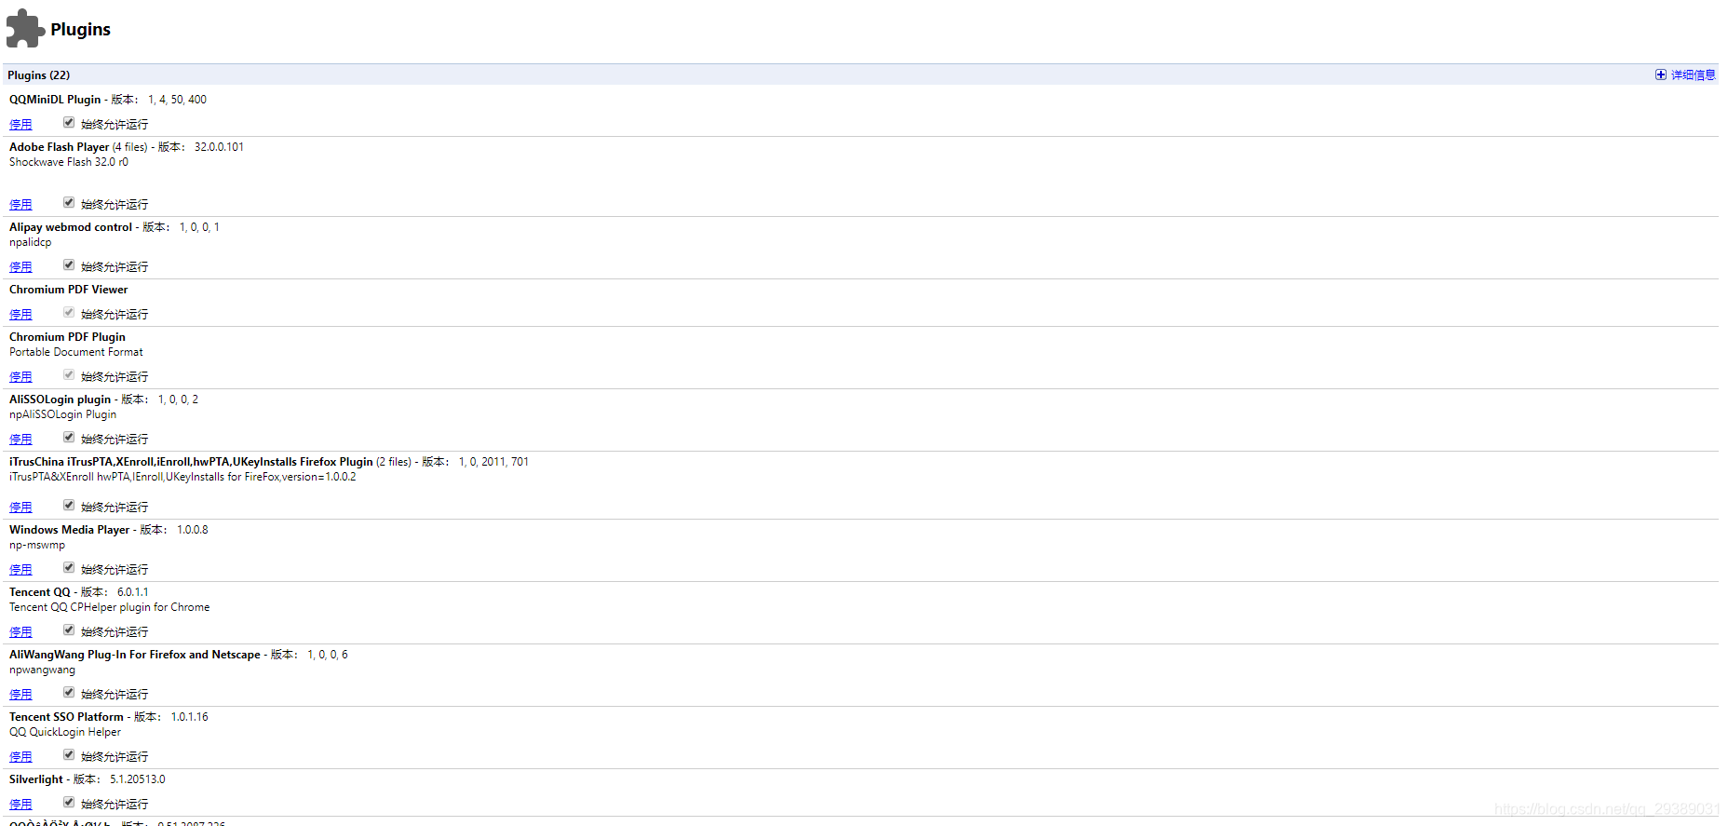The image size is (1728, 826).
Task: Click 'npAliSSOLogin Plugin' description text
Action: tap(63, 414)
